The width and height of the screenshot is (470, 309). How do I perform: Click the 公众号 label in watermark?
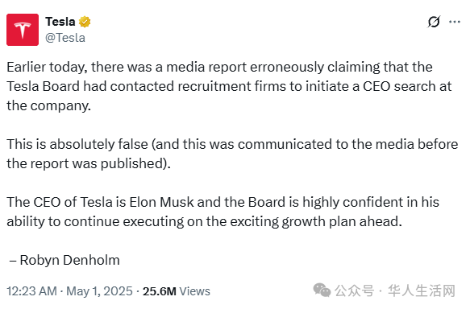click(354, 290)
